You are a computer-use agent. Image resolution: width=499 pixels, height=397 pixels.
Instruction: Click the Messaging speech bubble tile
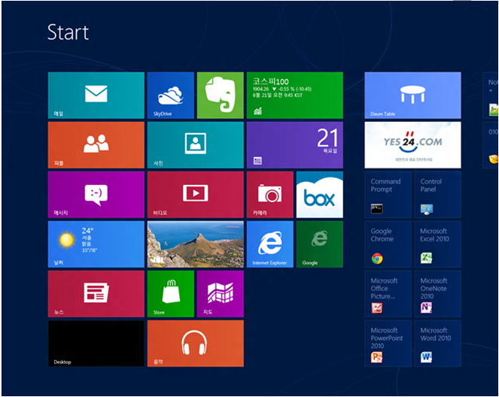(96, 194)
